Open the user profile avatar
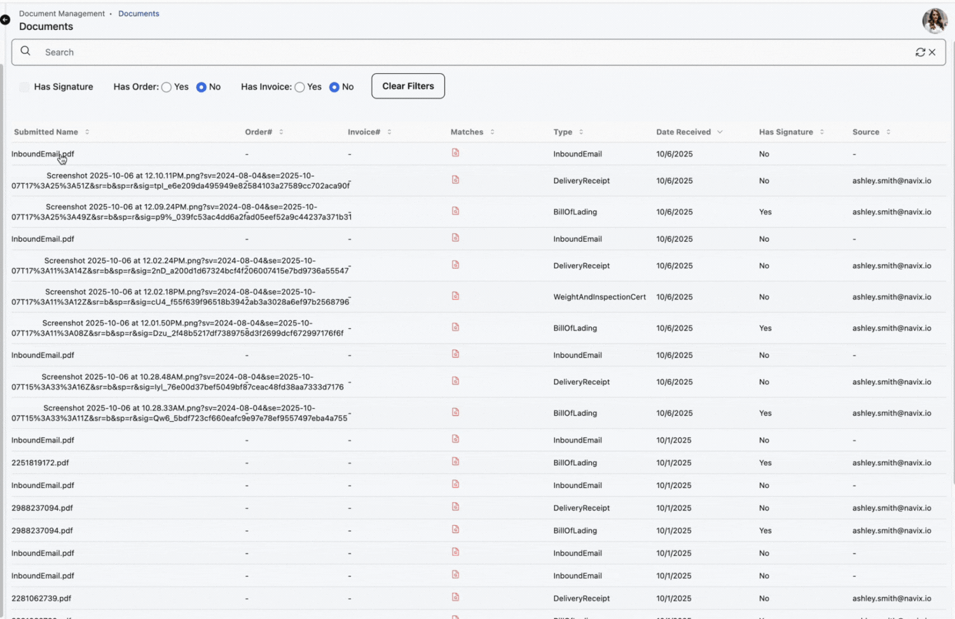The image size is (955, 619). point(934,21)
